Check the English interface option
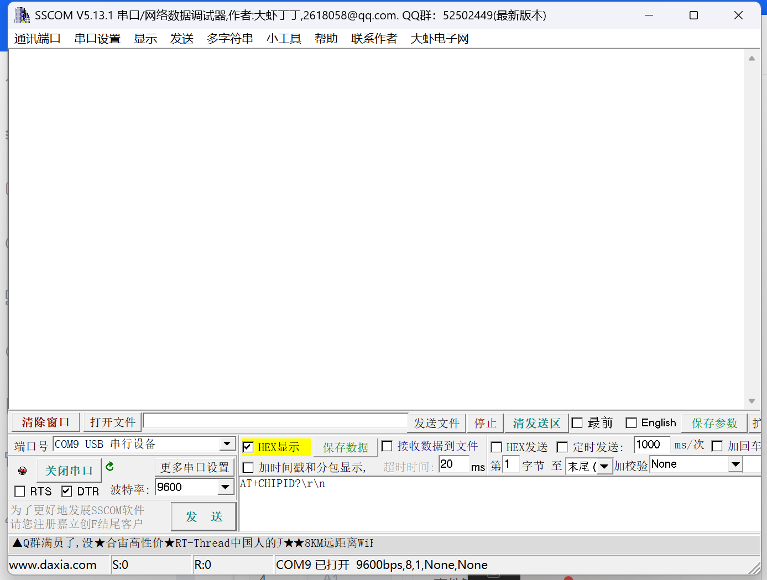 pos(632,422)
